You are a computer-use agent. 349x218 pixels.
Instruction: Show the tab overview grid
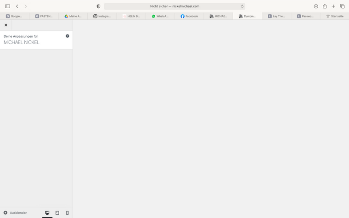tap(342, 6)
